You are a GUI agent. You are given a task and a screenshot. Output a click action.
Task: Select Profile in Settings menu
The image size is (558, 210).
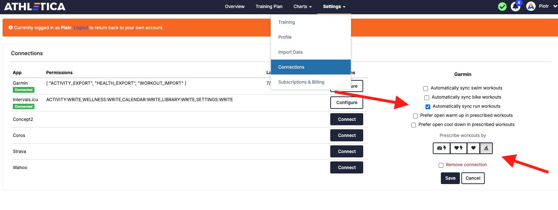311,37
